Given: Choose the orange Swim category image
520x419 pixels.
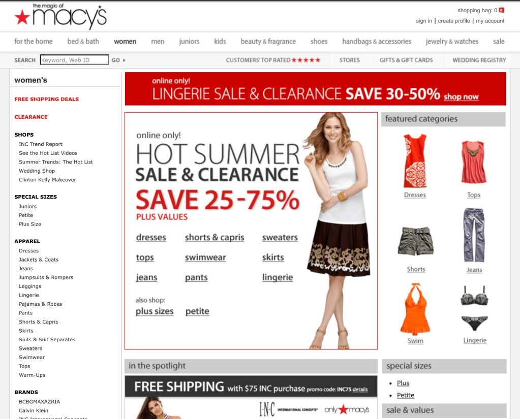Looking at the screenshot, I should click(415, 309).
